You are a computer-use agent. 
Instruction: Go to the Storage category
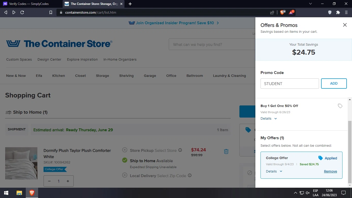click(x=103, y=76)
